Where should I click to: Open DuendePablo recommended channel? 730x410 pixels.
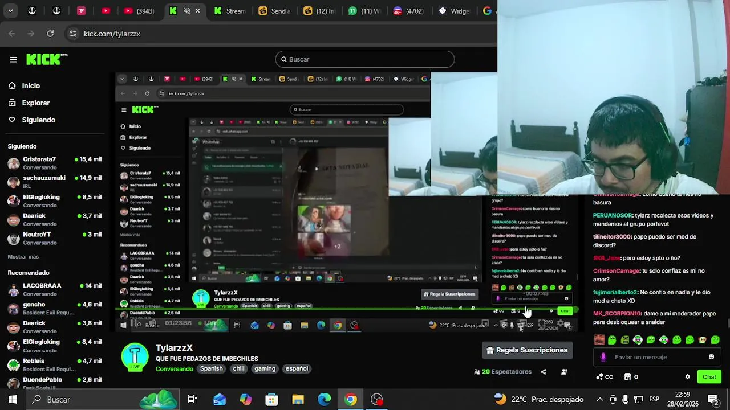point(55,383)
